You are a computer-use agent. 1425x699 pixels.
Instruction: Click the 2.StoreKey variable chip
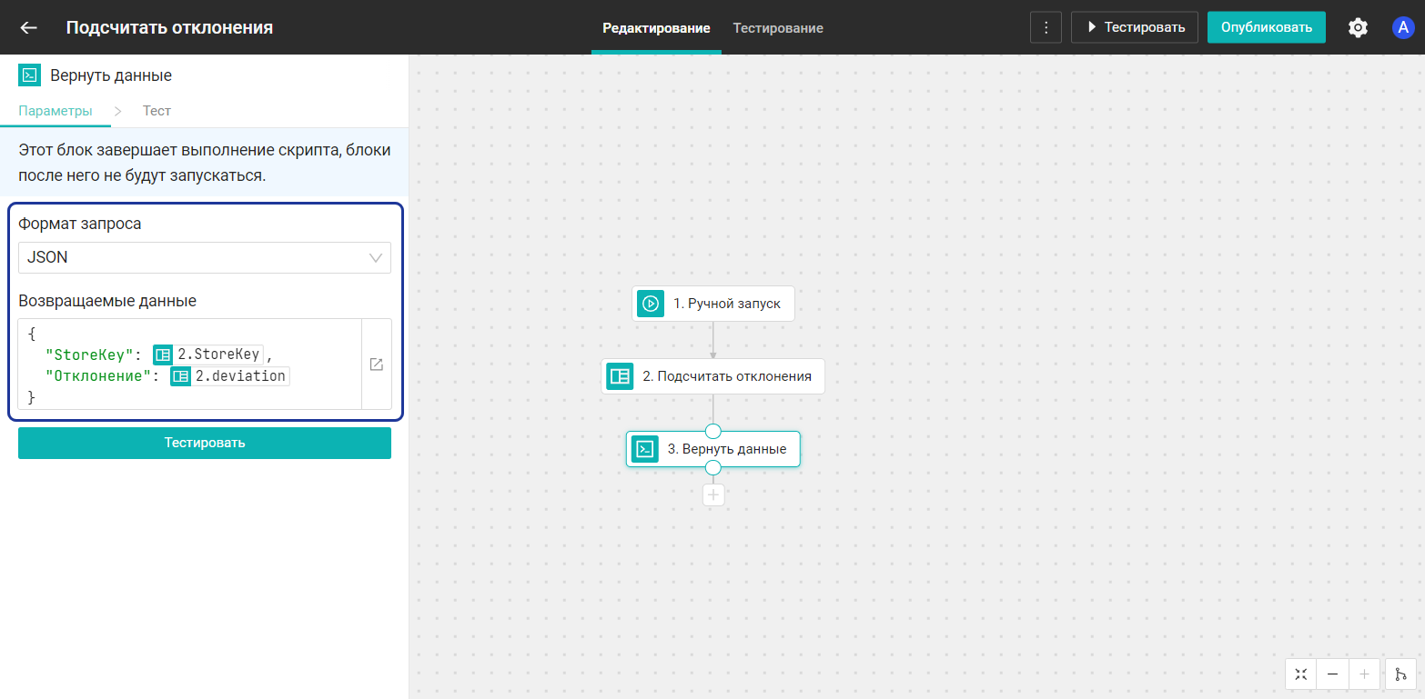tap(208, 354)
